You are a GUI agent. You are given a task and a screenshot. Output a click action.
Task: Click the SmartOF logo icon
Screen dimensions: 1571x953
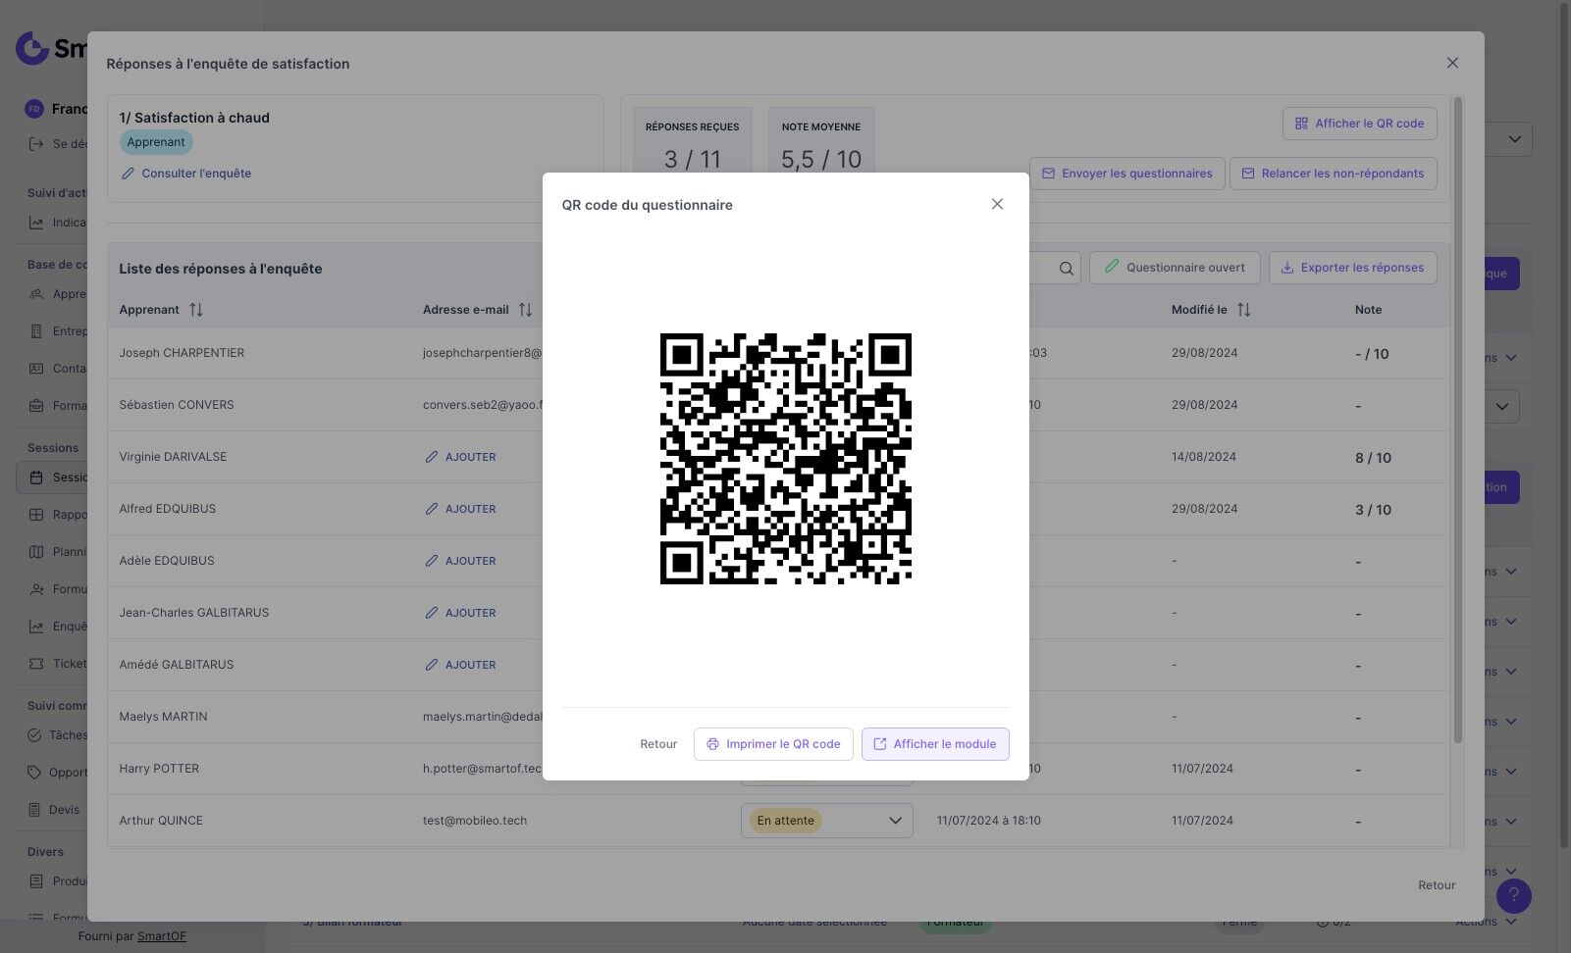tap(32, 47)
